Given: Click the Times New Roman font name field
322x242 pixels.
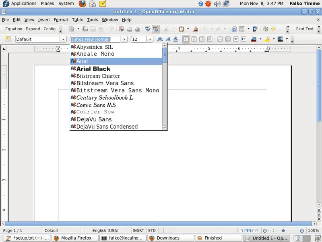Looking at the screenshot, I should pos(95,39).
